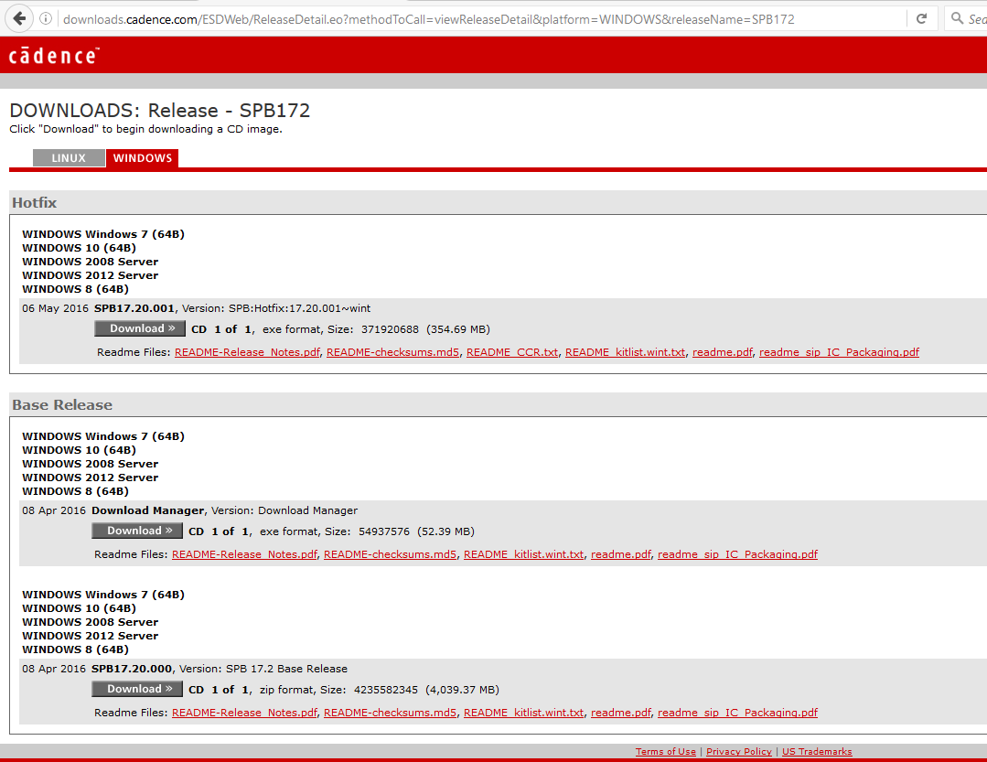
Task: Open SPB17.20.000 readme.pdf
Action: [621, 713]
